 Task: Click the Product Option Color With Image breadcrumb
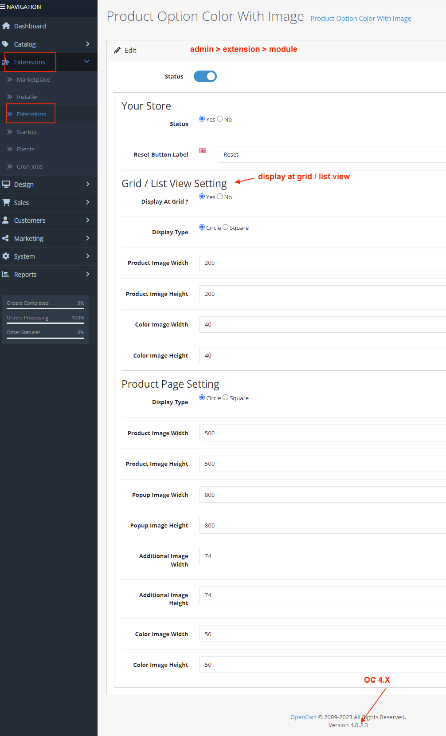coord(360,19)
